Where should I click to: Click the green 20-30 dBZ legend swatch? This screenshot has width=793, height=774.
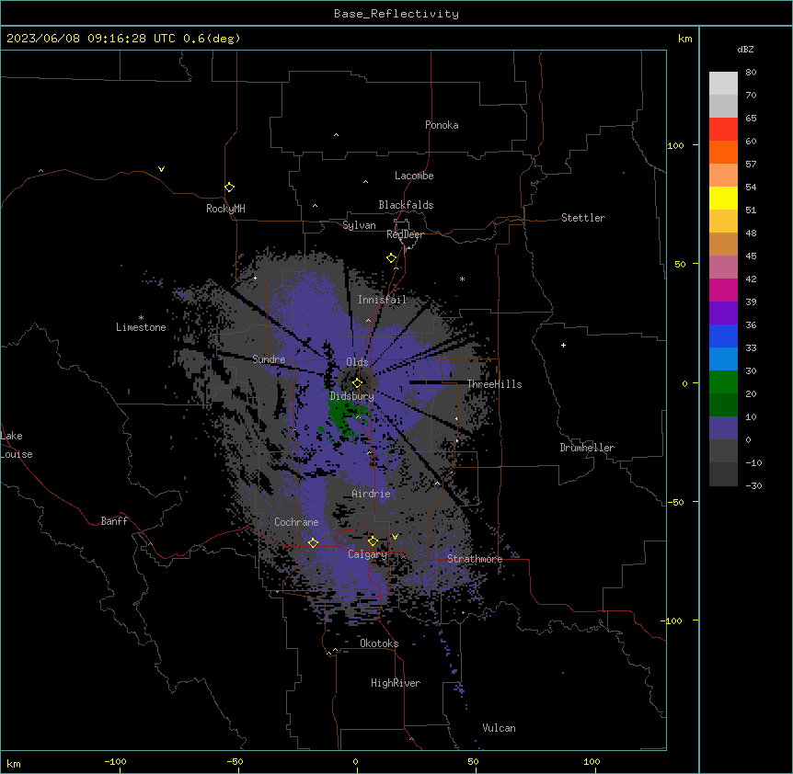point(723,382)
